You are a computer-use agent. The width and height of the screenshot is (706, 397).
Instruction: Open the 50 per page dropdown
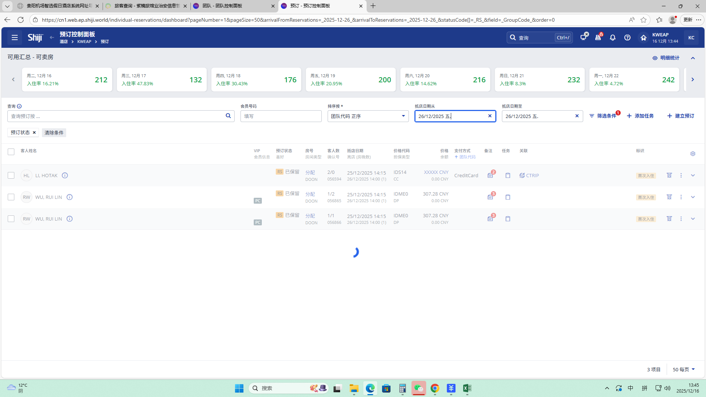(684, 369)
